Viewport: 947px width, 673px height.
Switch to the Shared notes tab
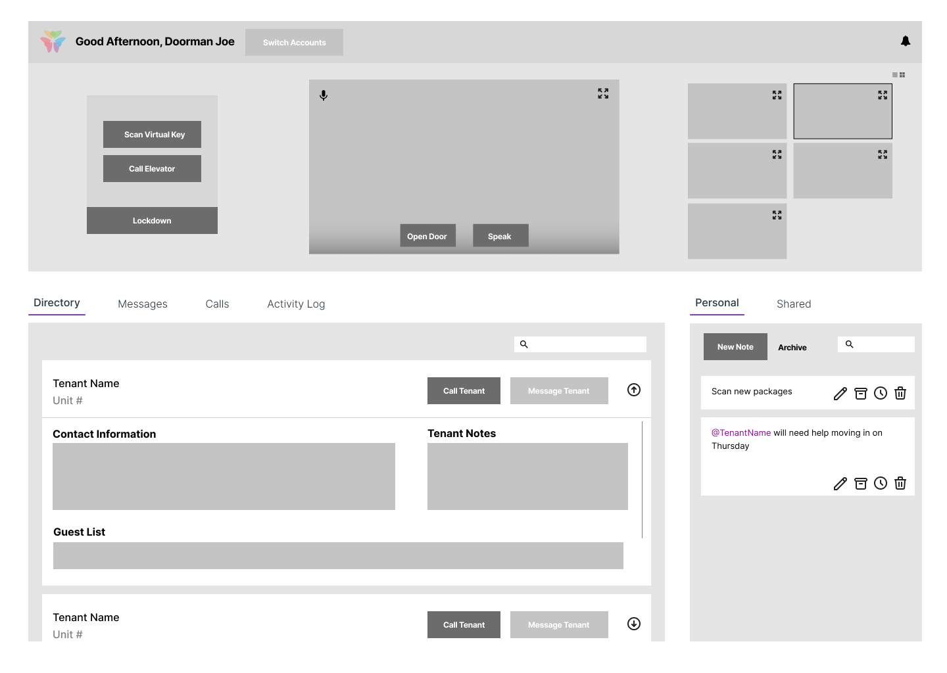click(x=794, y=304)
